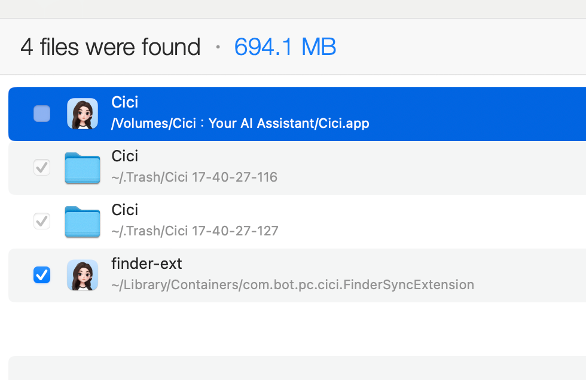Viewport: 586px width, 380px height.
Task: Click the Cici app avatar icon in the highlighted row
Action: coord(83,114)
